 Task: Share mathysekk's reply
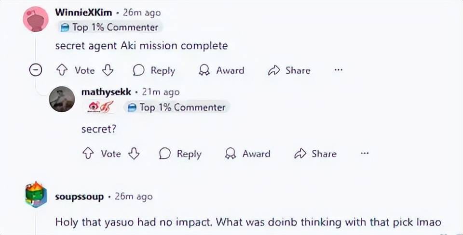pyautogui.click(x=315, y=154)
